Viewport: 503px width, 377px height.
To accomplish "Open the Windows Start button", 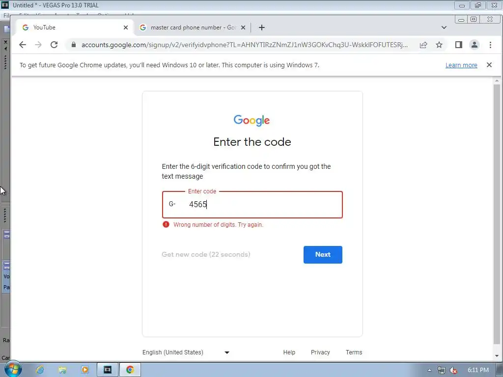I will point(13,369).
